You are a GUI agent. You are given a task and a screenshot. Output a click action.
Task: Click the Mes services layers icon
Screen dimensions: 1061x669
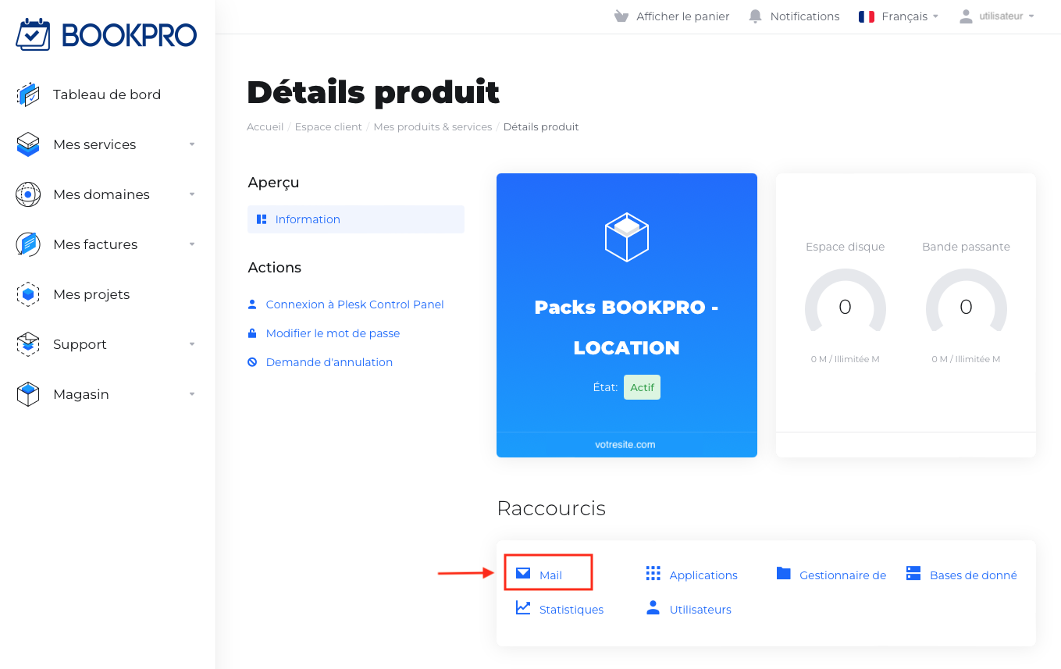[x=28, y=144]
